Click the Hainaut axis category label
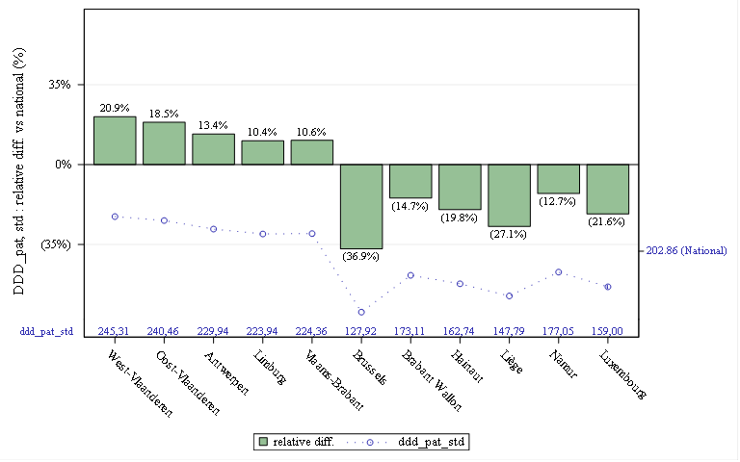The image size is (740, 462). [467, 367]
